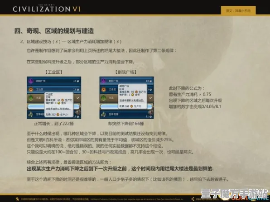Click the author tag 图文：风魔小五郎
Screen dimensions: 270x202
tap(238, 11)
